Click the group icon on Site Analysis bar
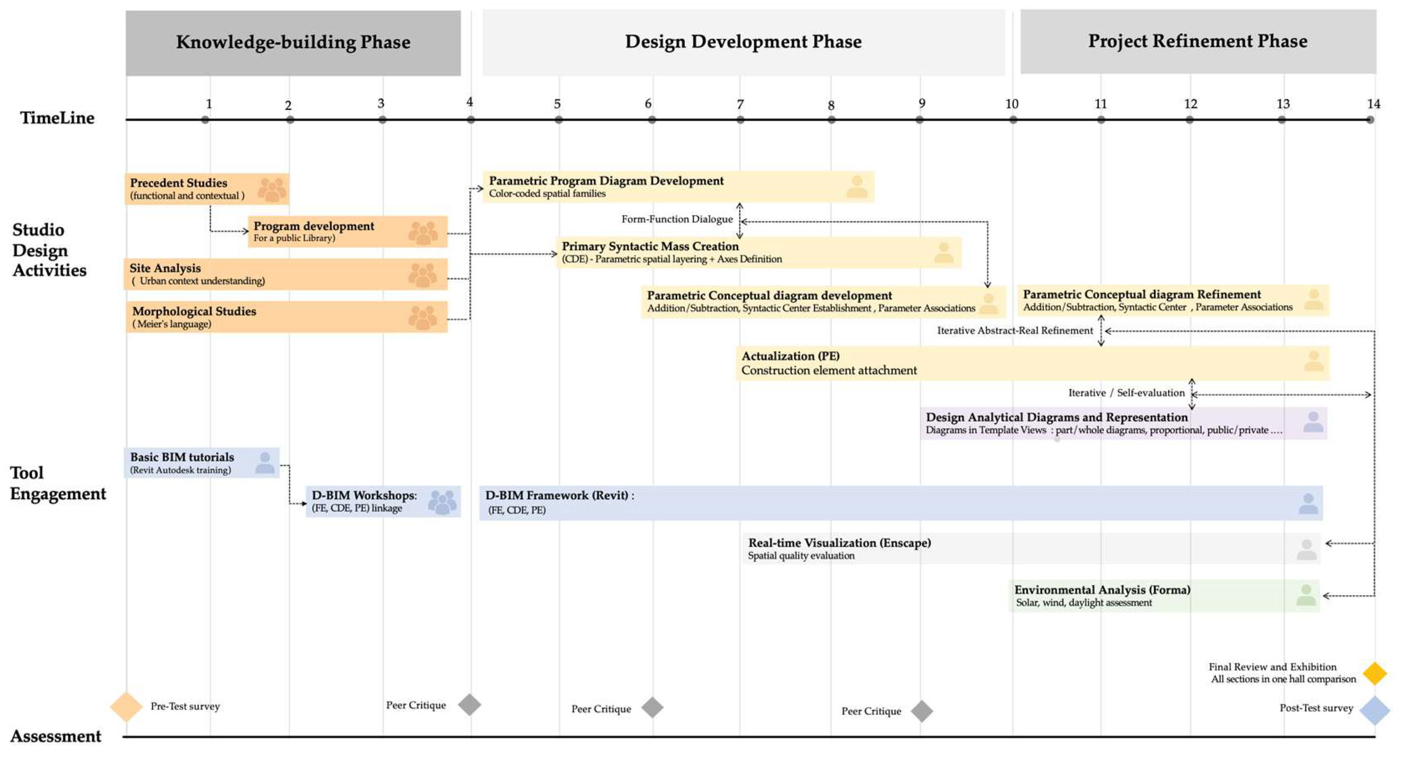The width and height of the screenshot is (1407, 758). pyautogui.click(x=422, y=274)
